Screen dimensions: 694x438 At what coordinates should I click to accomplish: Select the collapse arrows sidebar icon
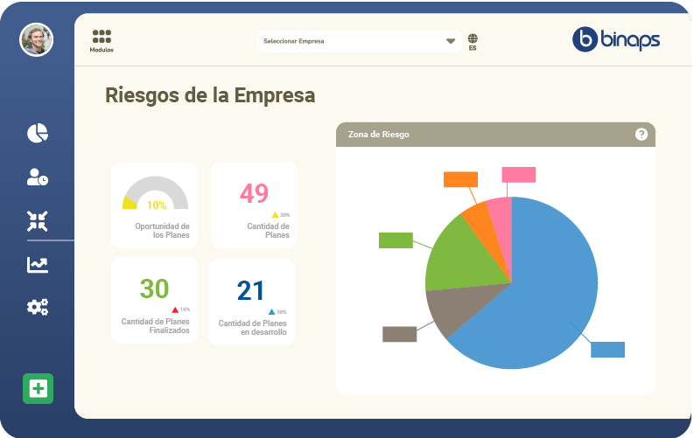click(38, 220)
